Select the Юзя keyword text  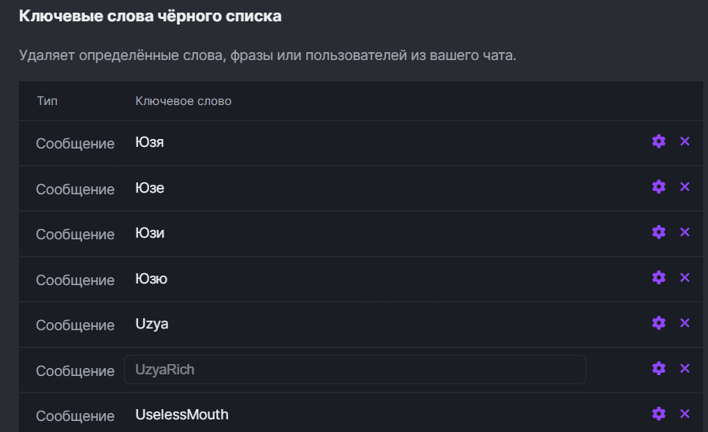click(x=150, y=143)
